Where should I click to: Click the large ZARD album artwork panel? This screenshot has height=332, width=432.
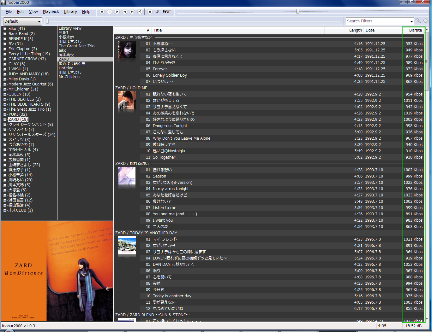[57, 271]
